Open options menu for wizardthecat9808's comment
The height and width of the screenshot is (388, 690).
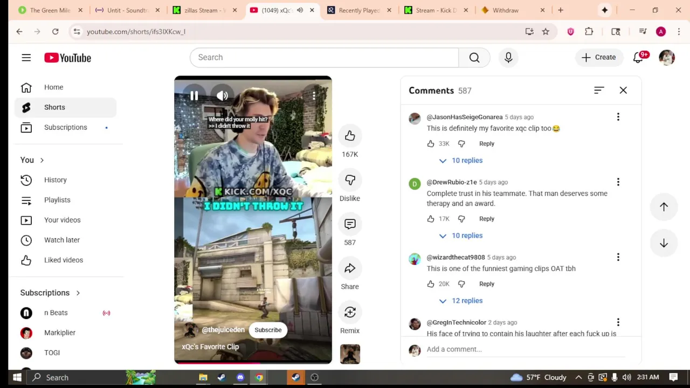click(618, 257)
